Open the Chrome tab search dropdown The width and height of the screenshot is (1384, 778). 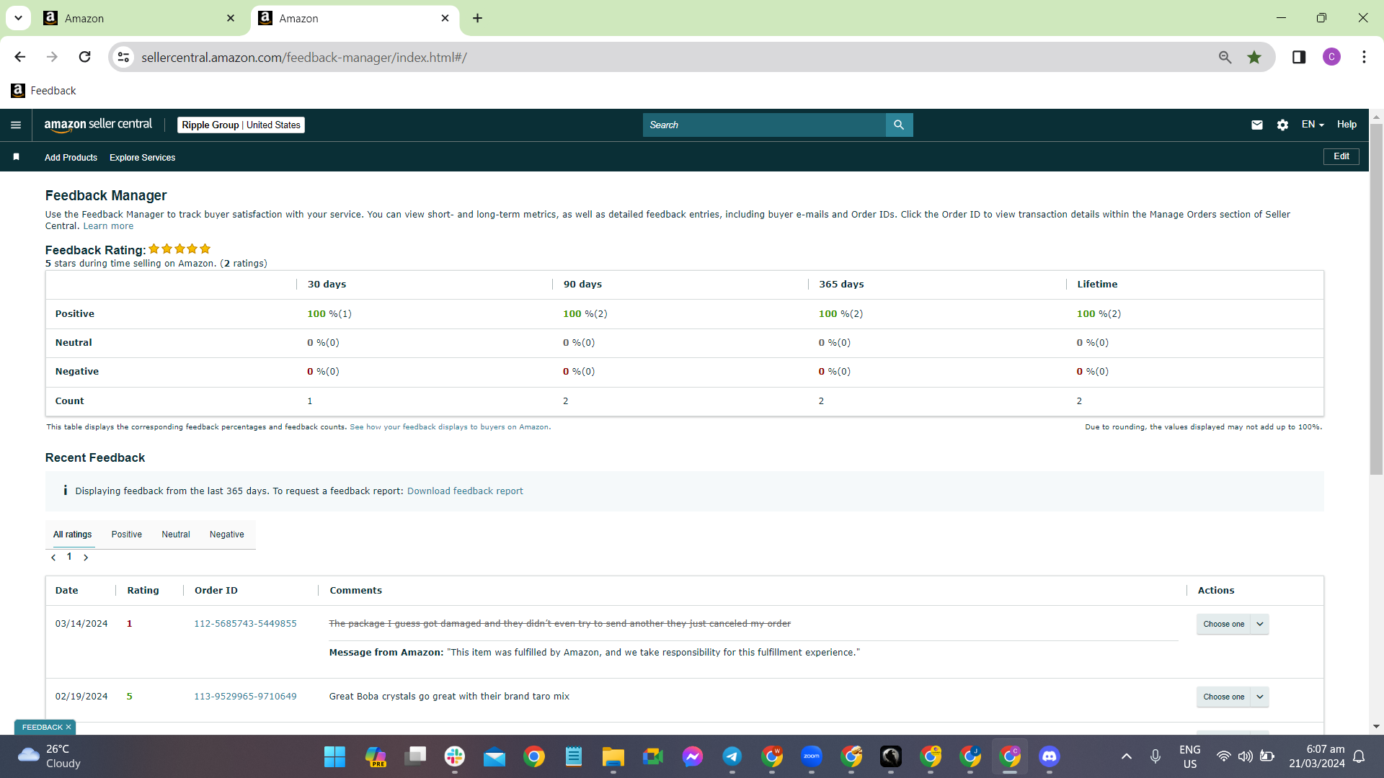[x=18, y=18]
